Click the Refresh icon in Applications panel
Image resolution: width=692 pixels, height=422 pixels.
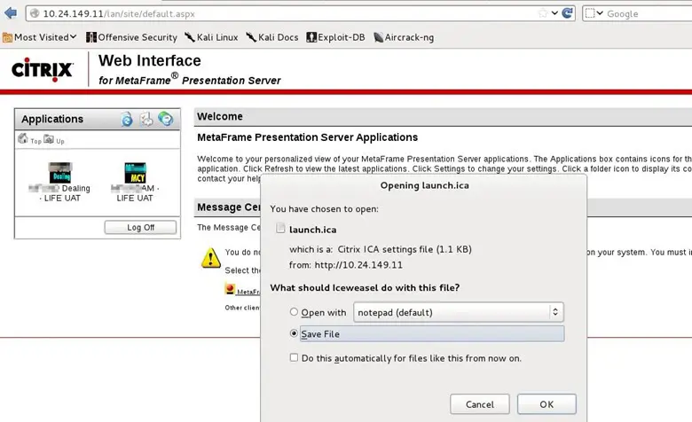127,119
